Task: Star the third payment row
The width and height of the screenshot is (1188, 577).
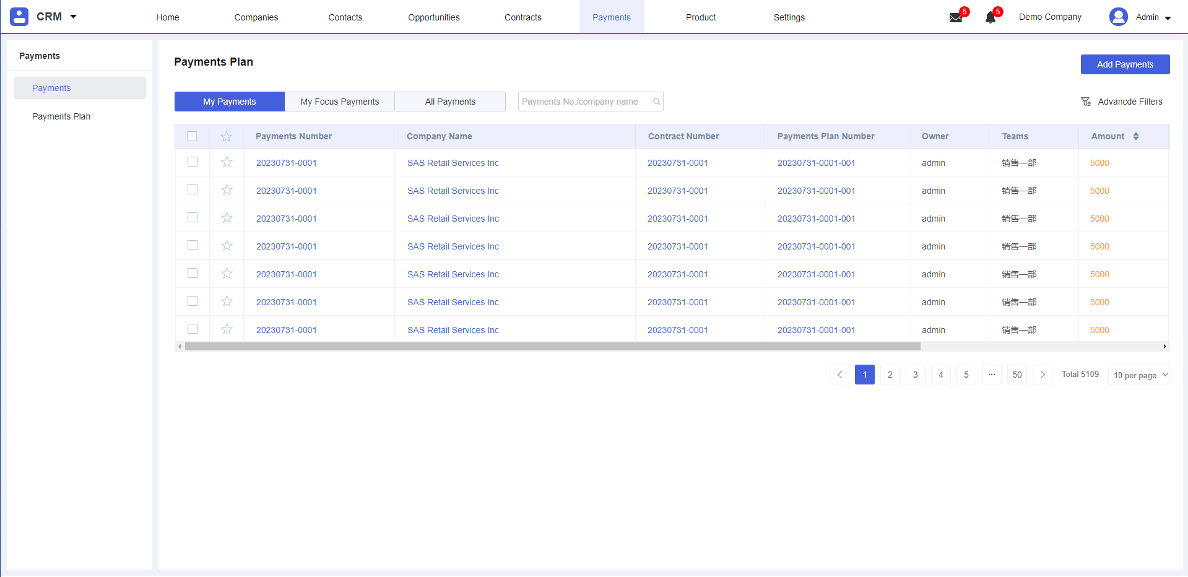Action: tap(227, 218)
